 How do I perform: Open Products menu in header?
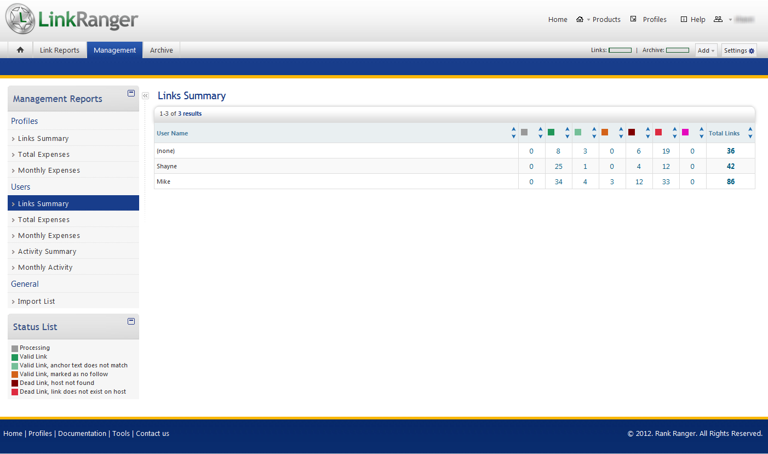tap(606, 19)
